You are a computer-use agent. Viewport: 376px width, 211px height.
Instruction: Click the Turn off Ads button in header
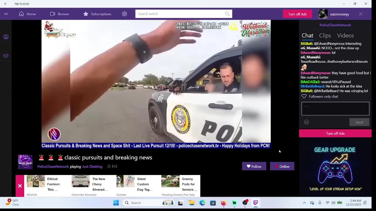297,14
